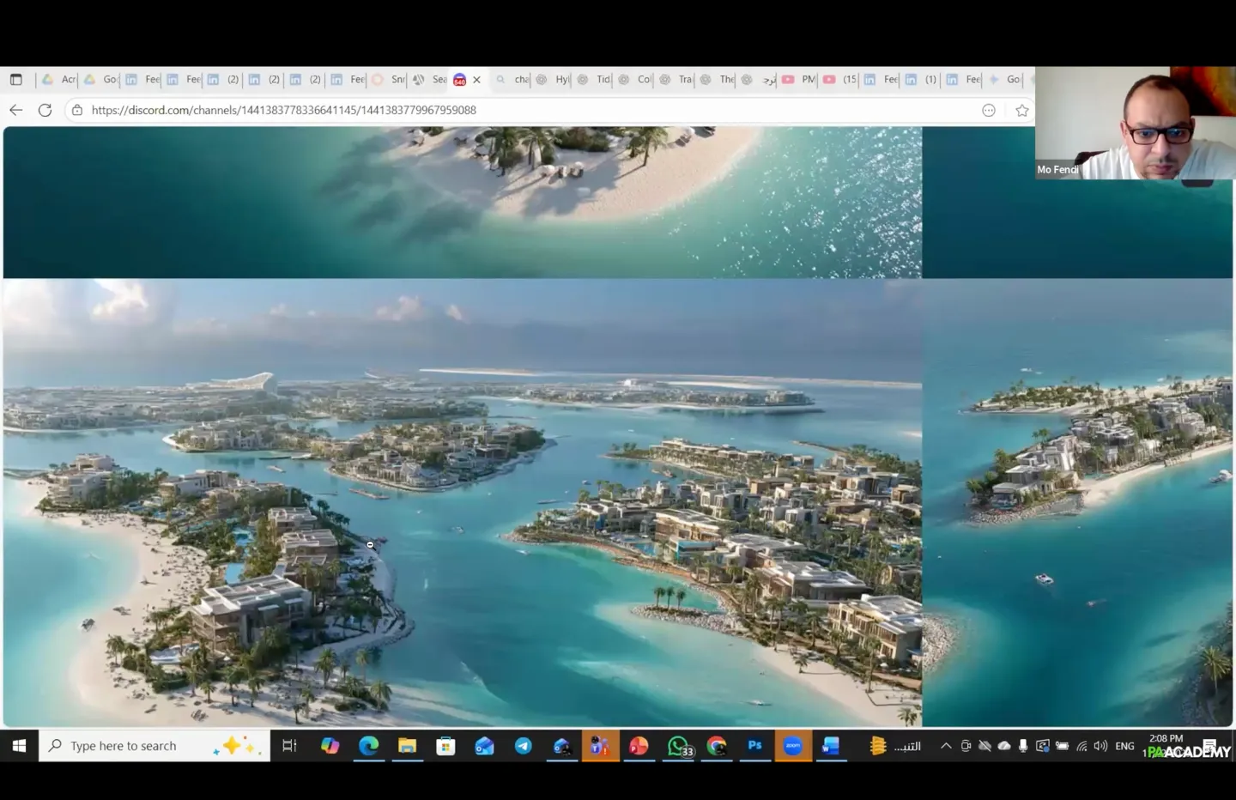
Task: Open Telegram from the taskbar
Action: [523, 746]
